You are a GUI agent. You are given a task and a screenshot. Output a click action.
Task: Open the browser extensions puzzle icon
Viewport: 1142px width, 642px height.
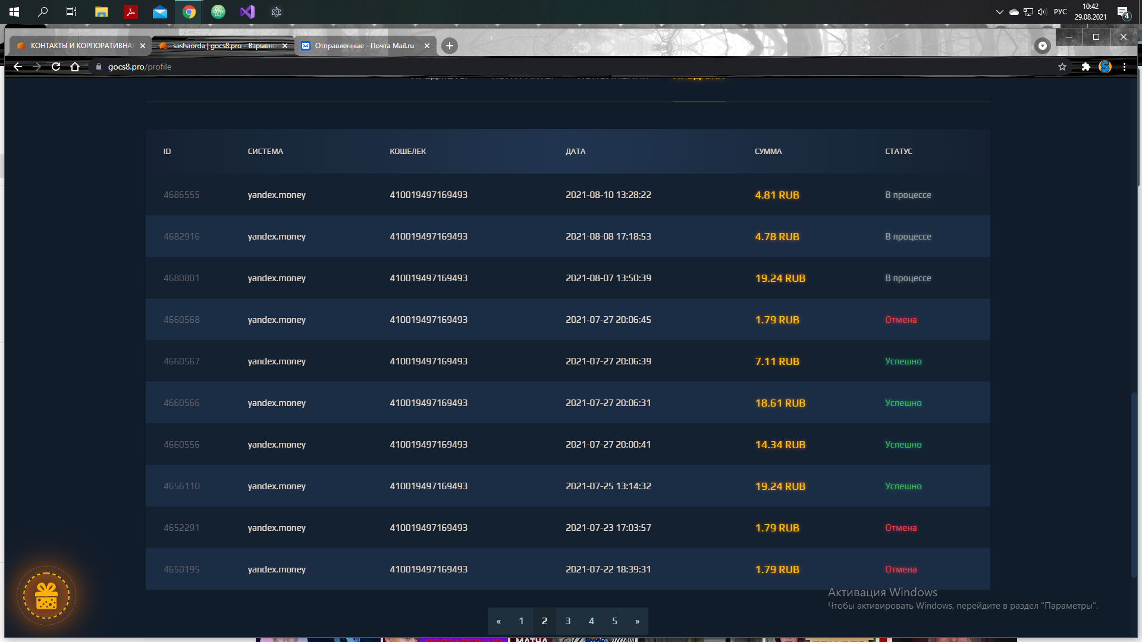[1085, 67]
